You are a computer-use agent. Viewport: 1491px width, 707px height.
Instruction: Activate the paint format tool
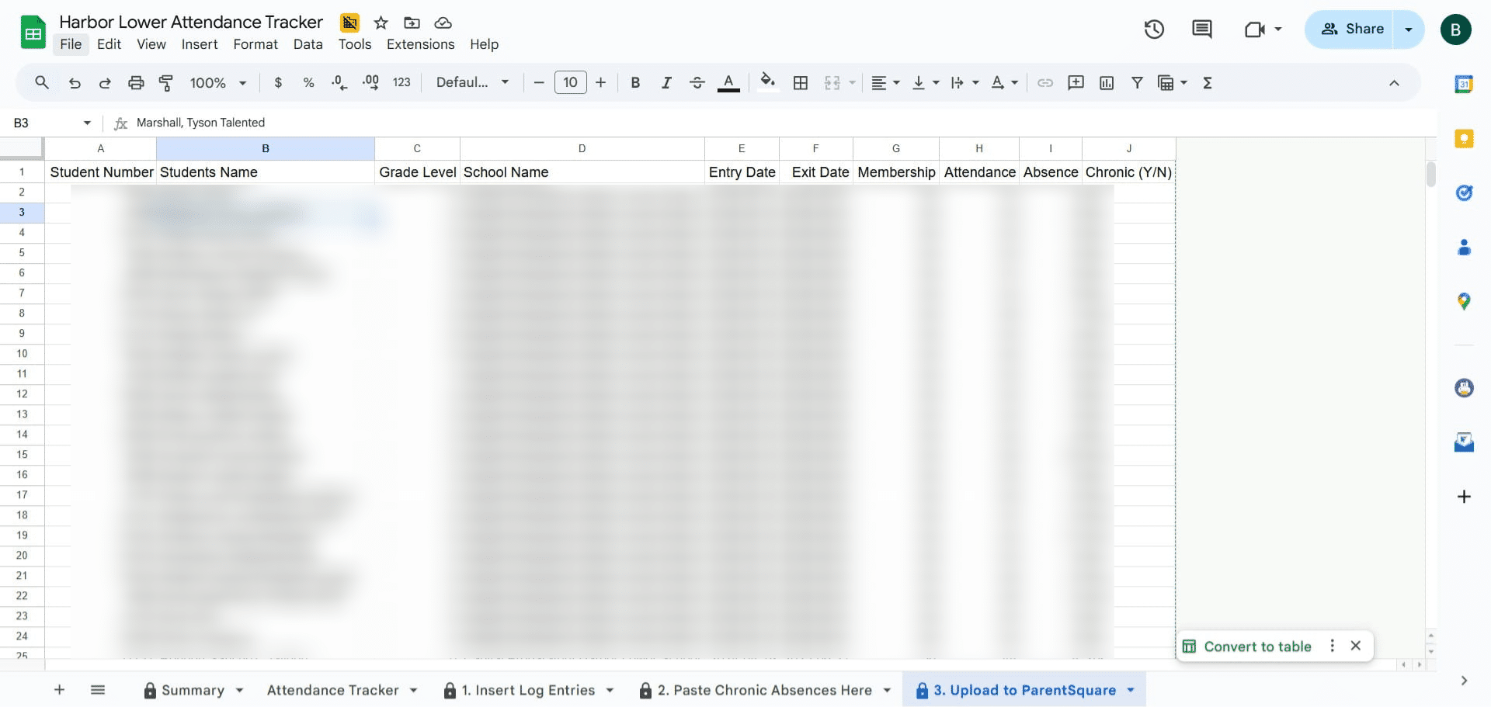point(165,82)
